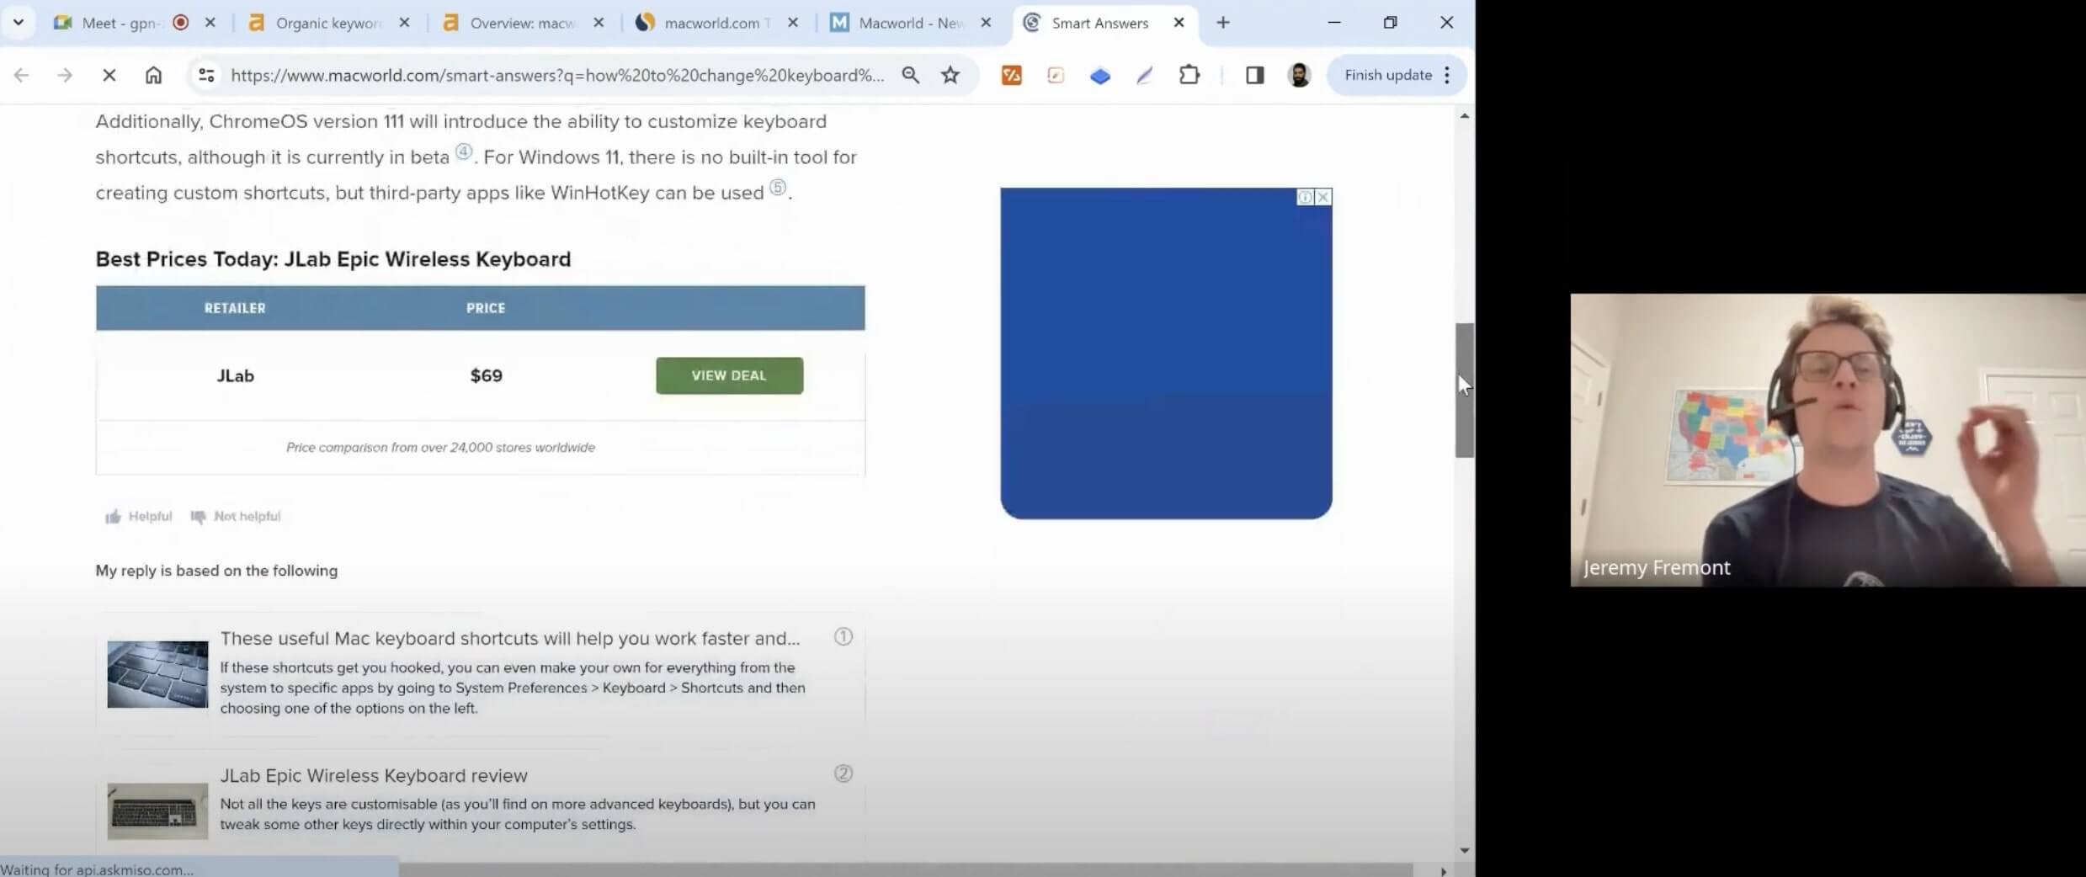This screenshot has width=2086, height=877.
Task: Open Chrome menu via Finish update
Action: pyautogui.click(x=1397, y=75)
